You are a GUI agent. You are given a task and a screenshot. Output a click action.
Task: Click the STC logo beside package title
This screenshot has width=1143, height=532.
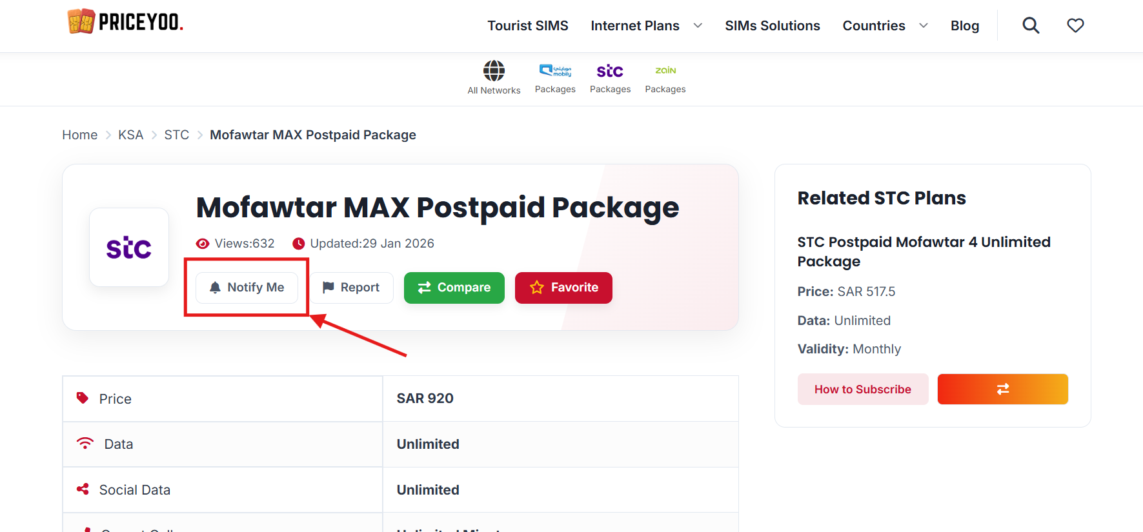click(x=129, y=248)
